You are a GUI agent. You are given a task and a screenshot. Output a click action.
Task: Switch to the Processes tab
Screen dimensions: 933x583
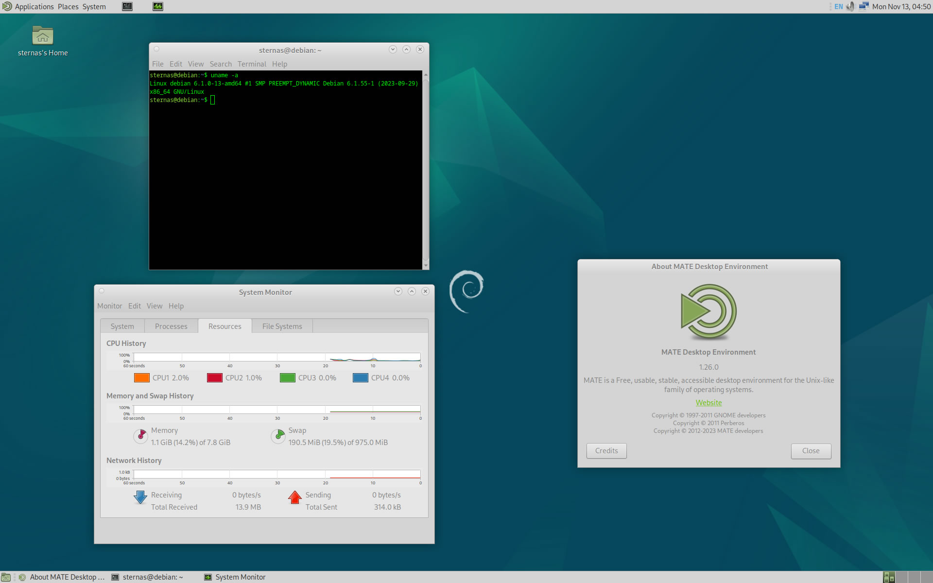171,326
